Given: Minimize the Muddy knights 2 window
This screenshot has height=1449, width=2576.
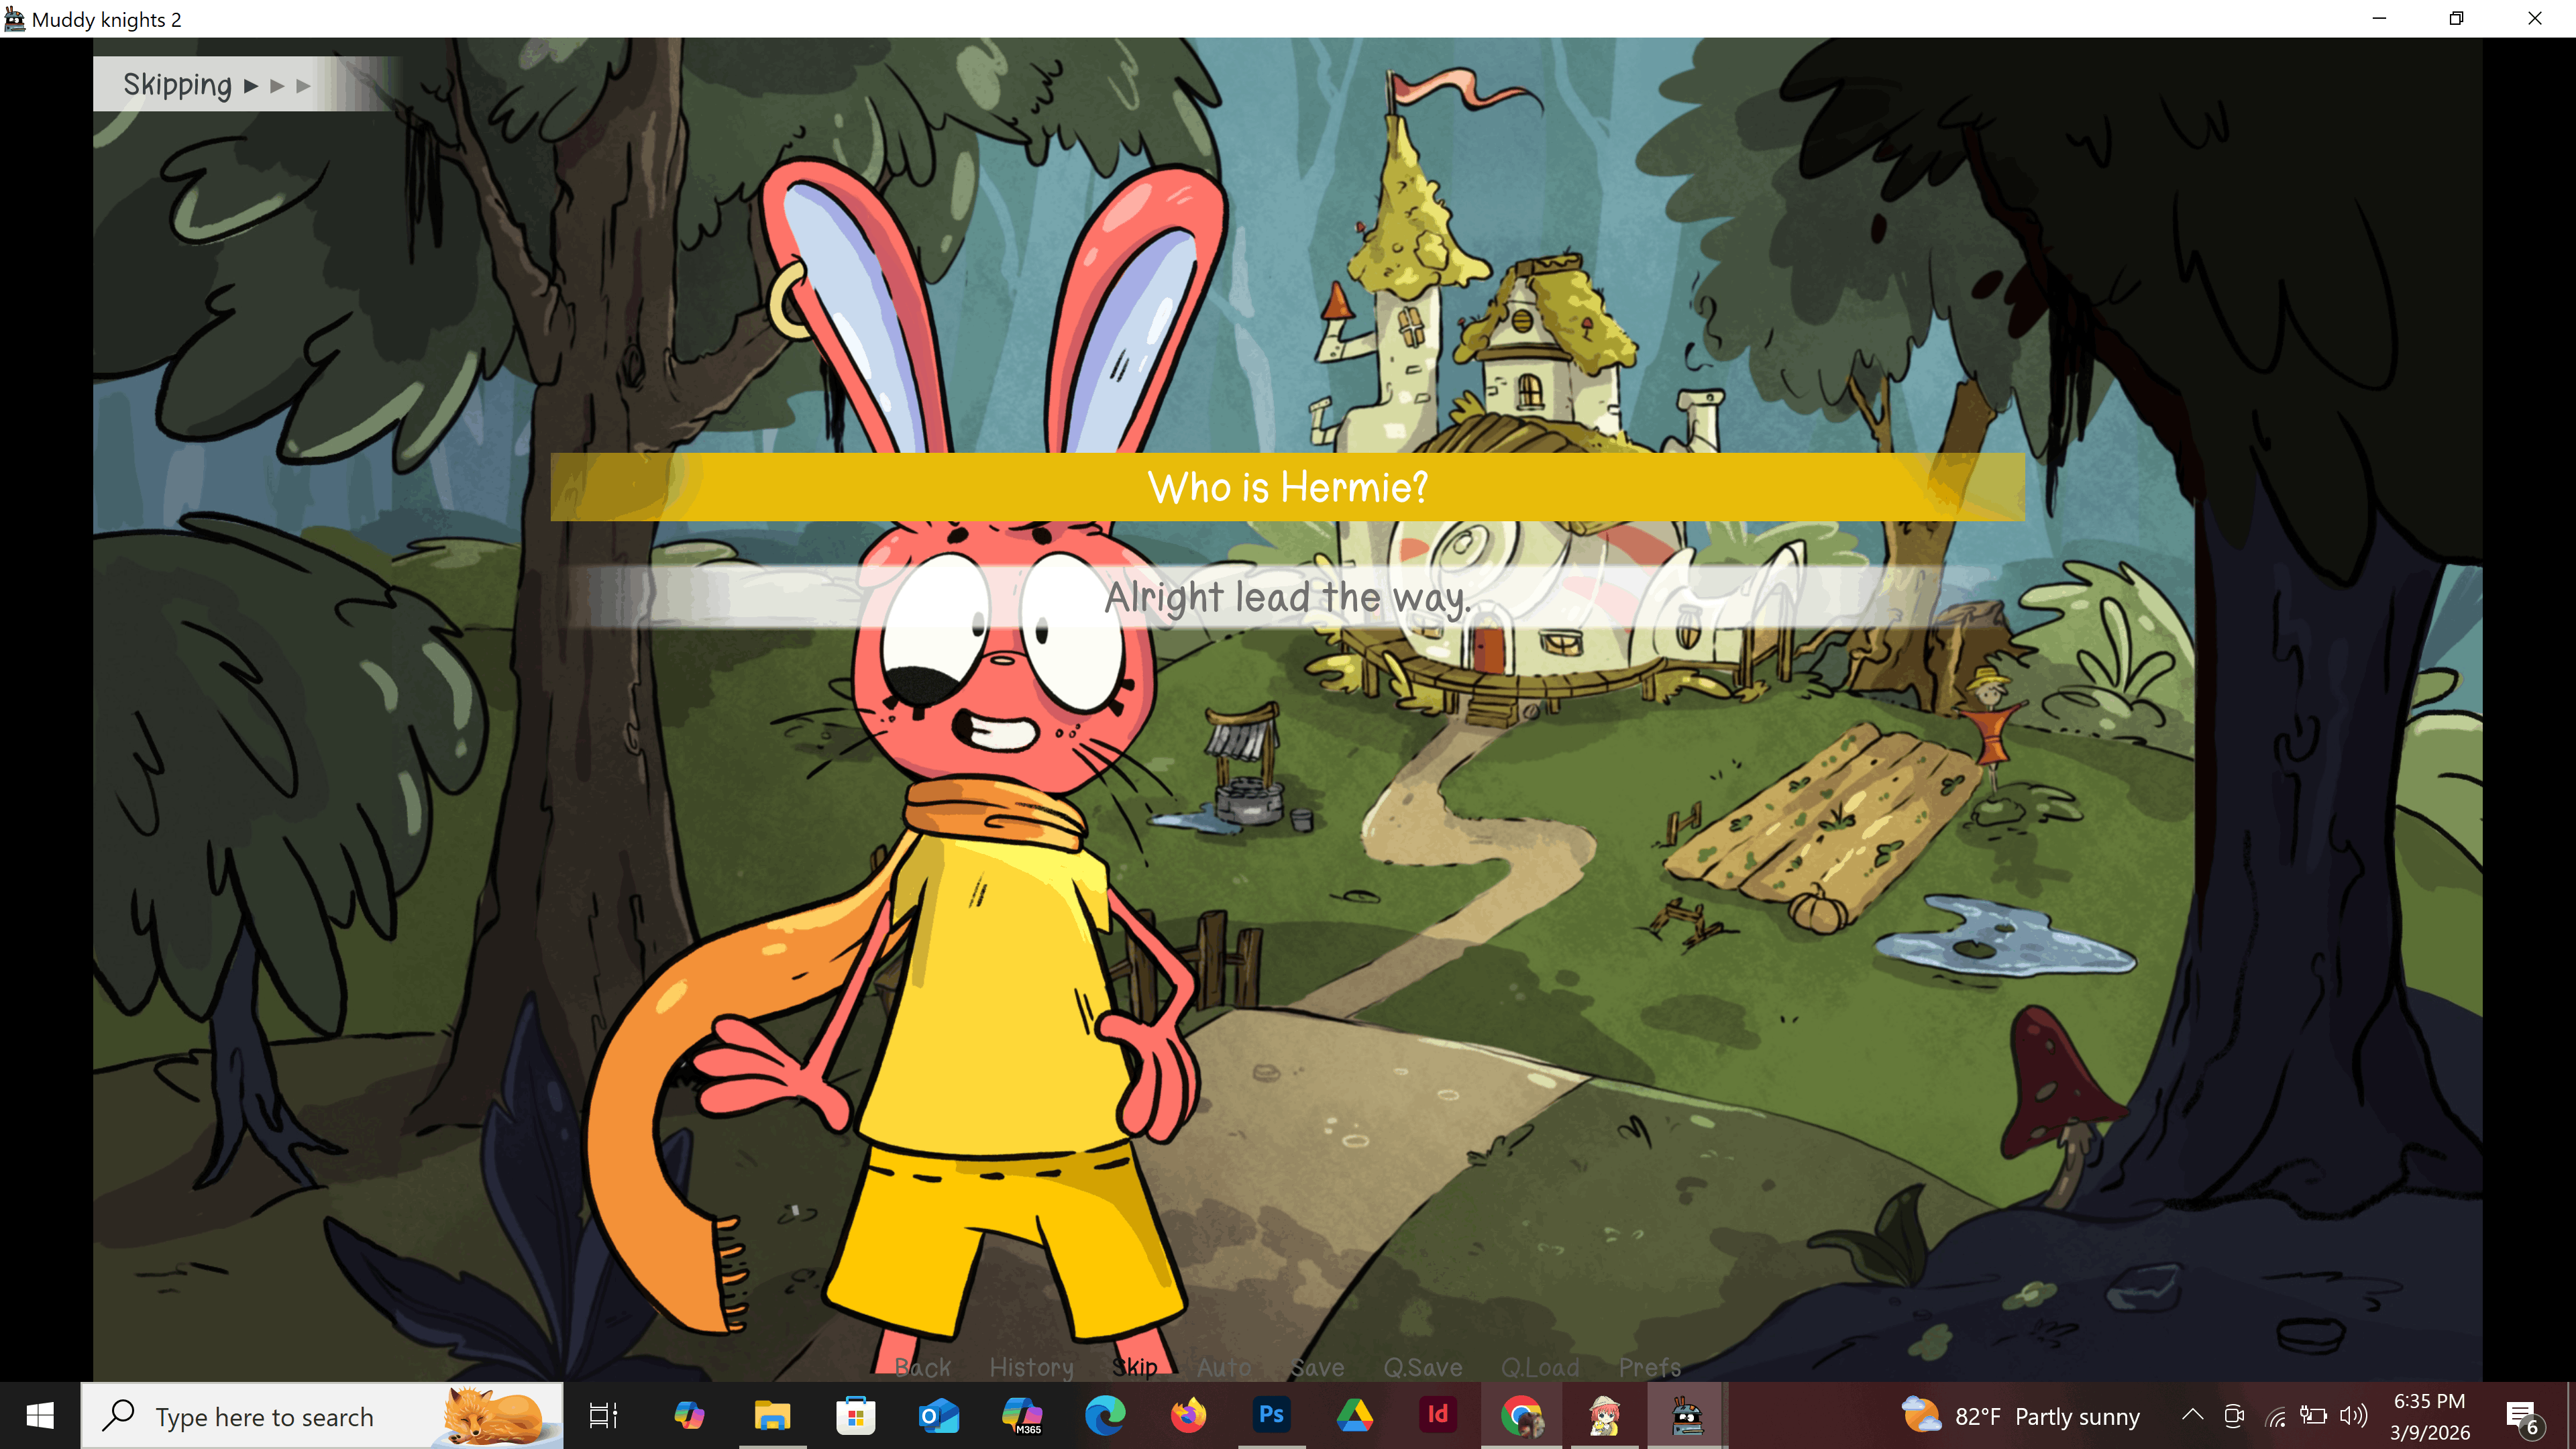Looking at the screenshot, I should pos(2380,18).
